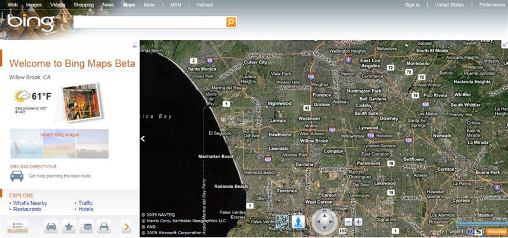This screenshot has width=508, height=238.
Task: Click the blue map scale bar
Action: pos(482,224)
